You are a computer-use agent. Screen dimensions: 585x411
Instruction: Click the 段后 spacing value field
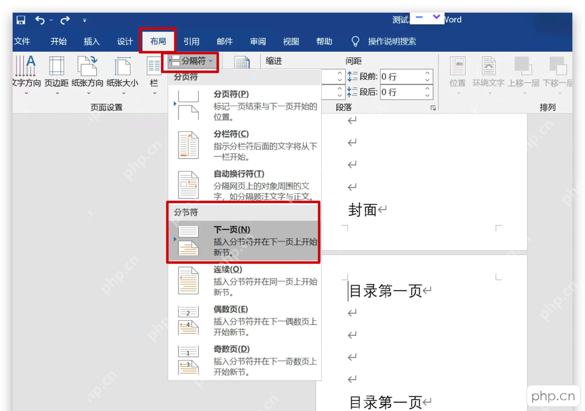[x=402, y=92]
